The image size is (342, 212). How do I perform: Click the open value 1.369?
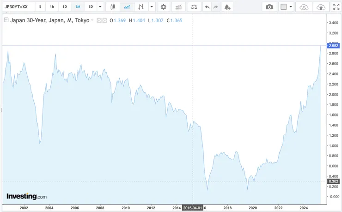[120, 20]
